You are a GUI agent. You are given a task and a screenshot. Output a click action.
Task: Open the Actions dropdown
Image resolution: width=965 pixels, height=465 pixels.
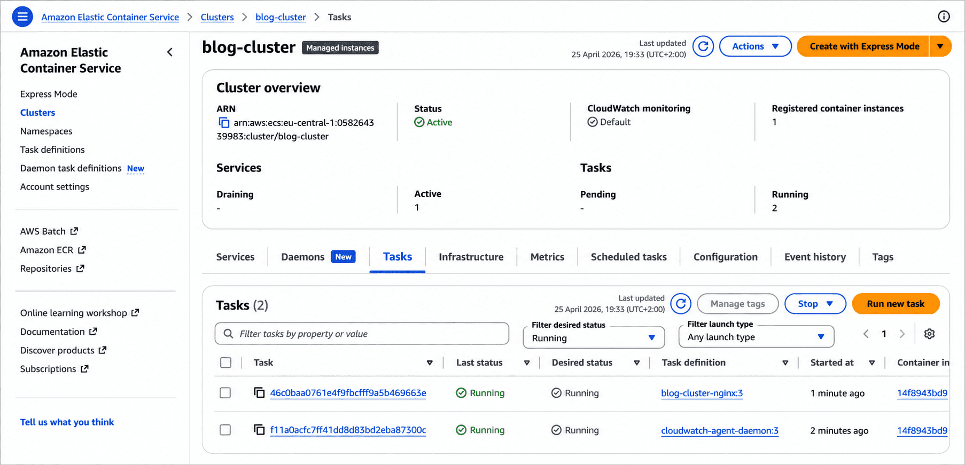coord(756,46)
